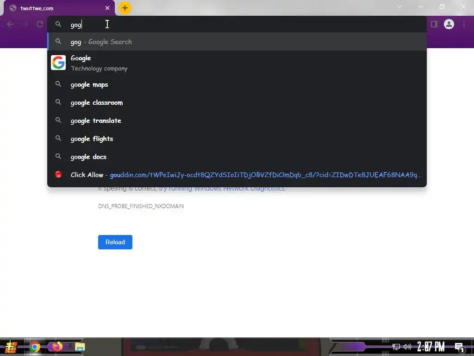Viewport: 474px width, 356px height.
Task: Click the network tray icon
Action: tap(396, 347)
